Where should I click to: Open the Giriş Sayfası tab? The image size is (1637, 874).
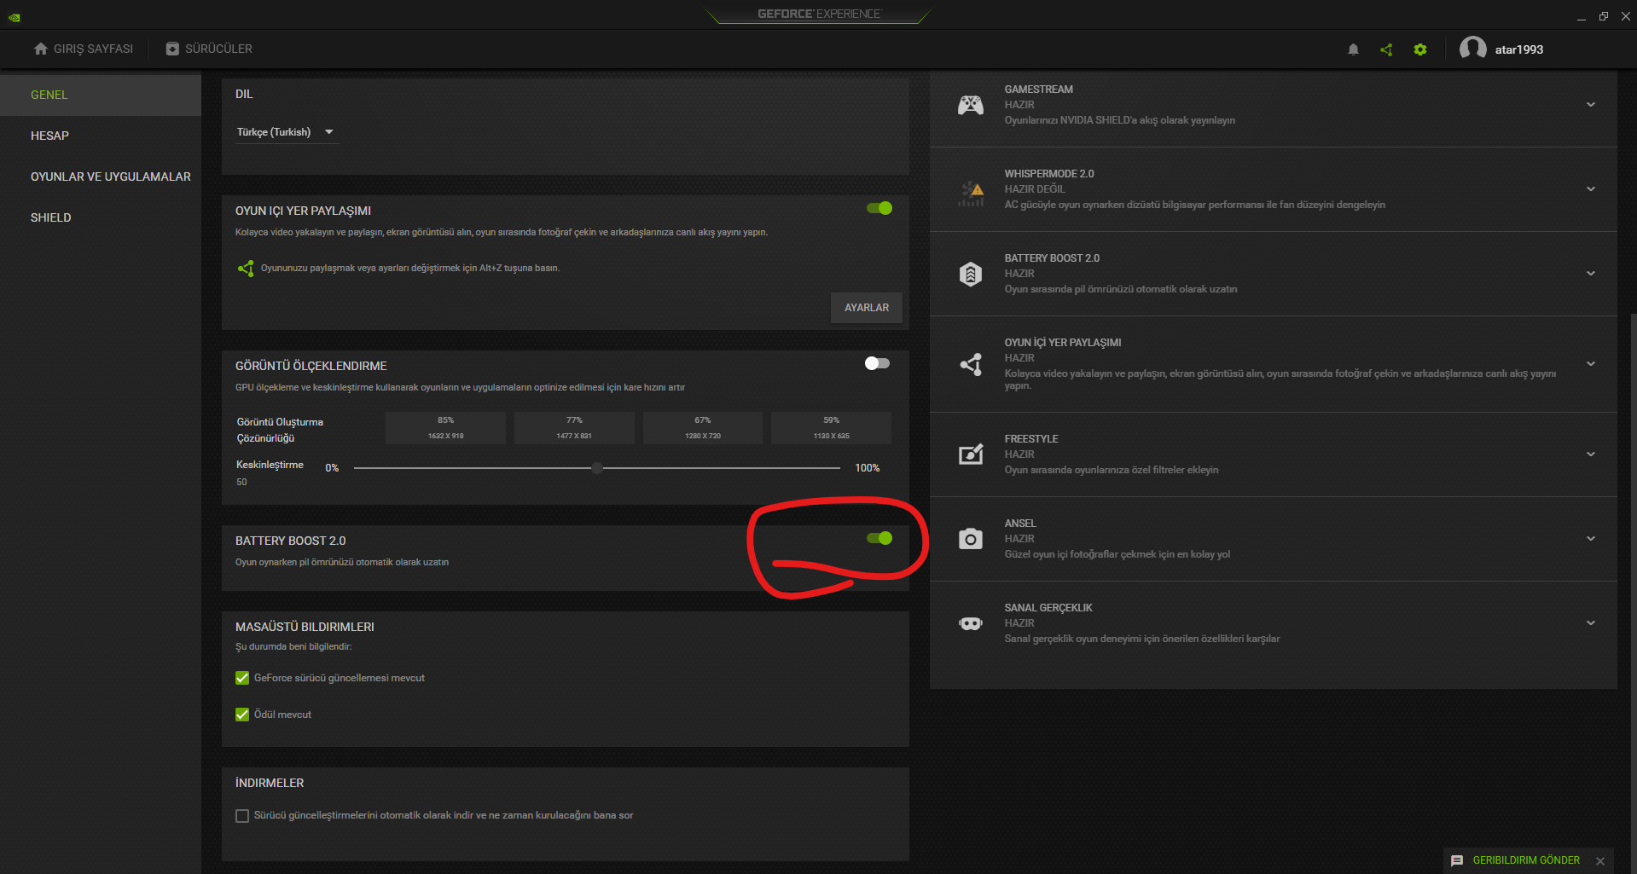click(84, 49)
